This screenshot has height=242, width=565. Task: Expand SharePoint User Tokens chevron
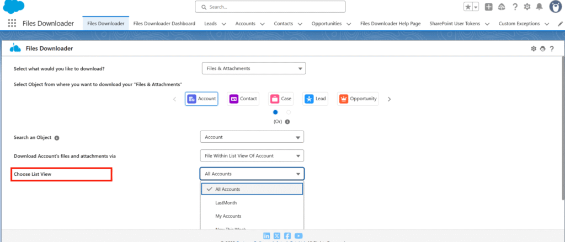tap(487, 24)
